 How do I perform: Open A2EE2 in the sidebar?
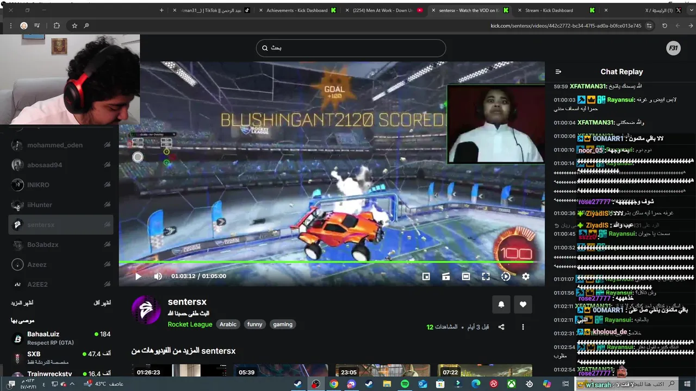[61, 285]
